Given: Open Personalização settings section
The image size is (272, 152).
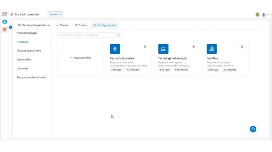Looking at the screenshot, I should pos(27,33).
